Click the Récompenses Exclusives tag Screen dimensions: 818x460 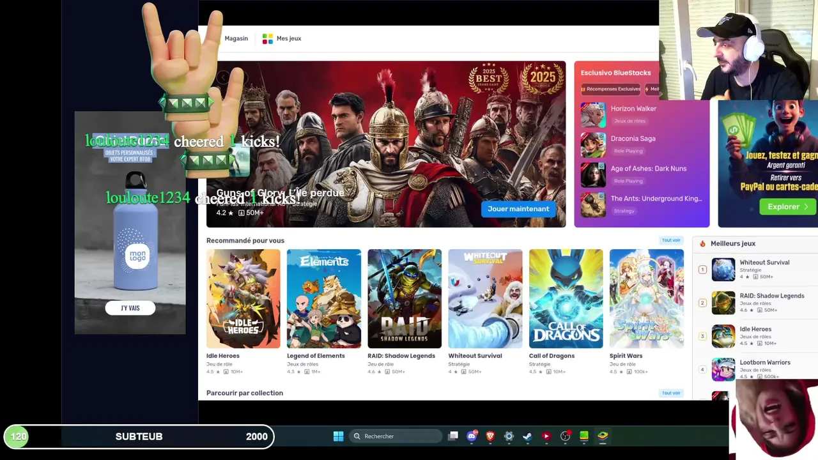610,89
